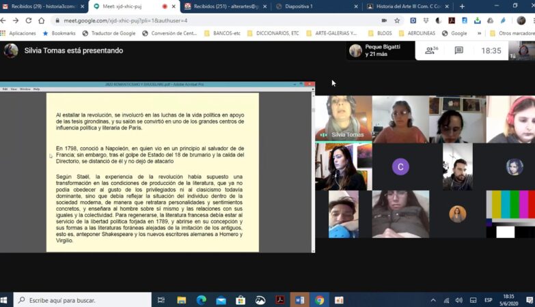This screenshot has height=307, width=535.
Task: Click the camera permission icon in address bar
Action: [384, 20]
